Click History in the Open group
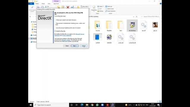Screen dimensions: 190x107 [x=100, y=11]
